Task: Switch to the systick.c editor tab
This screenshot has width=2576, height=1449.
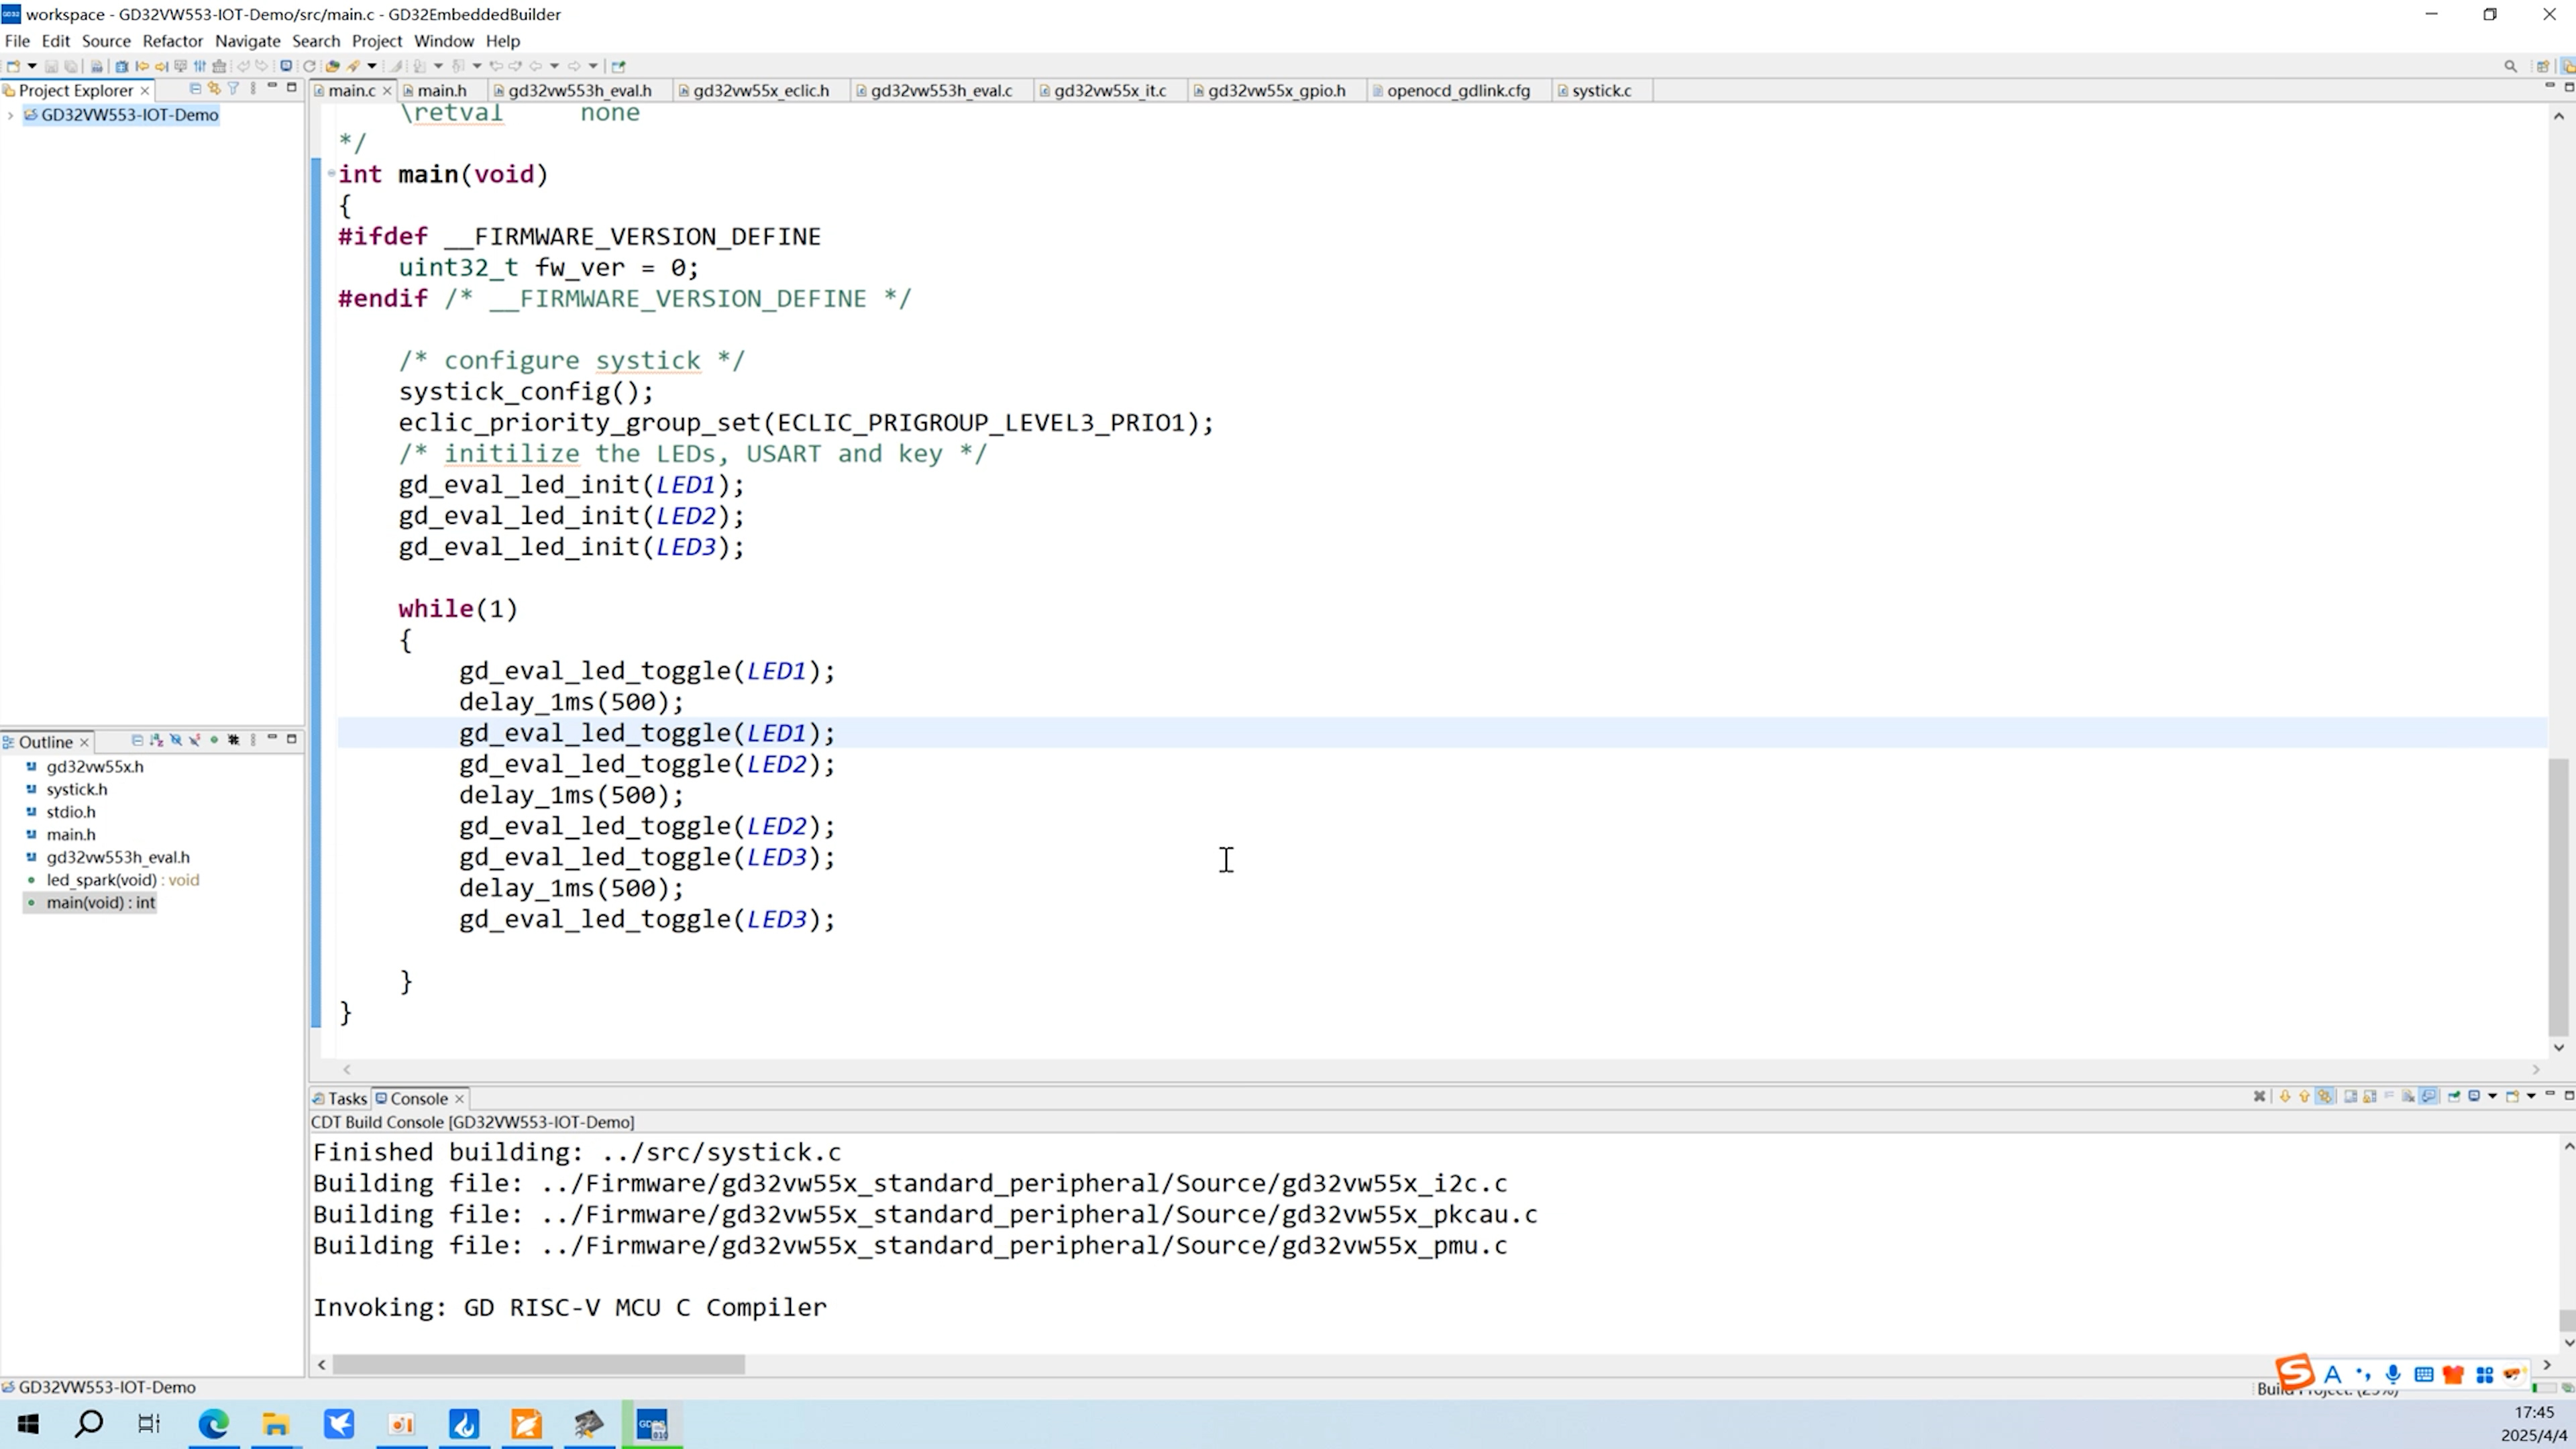Action: 1600,90
